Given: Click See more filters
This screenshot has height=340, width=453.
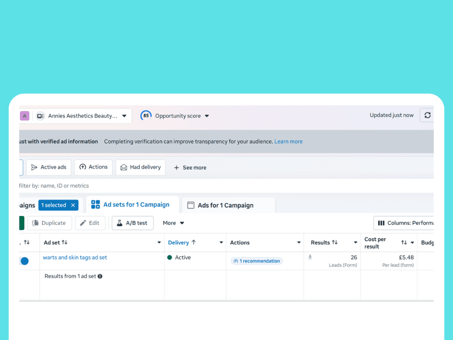Looking at the screenshot, I should tap(190, 168).
